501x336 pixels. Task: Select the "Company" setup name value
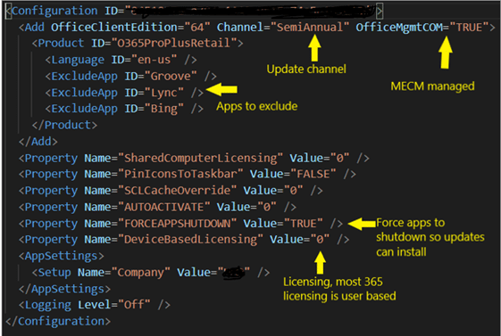[x=140, y=273]
